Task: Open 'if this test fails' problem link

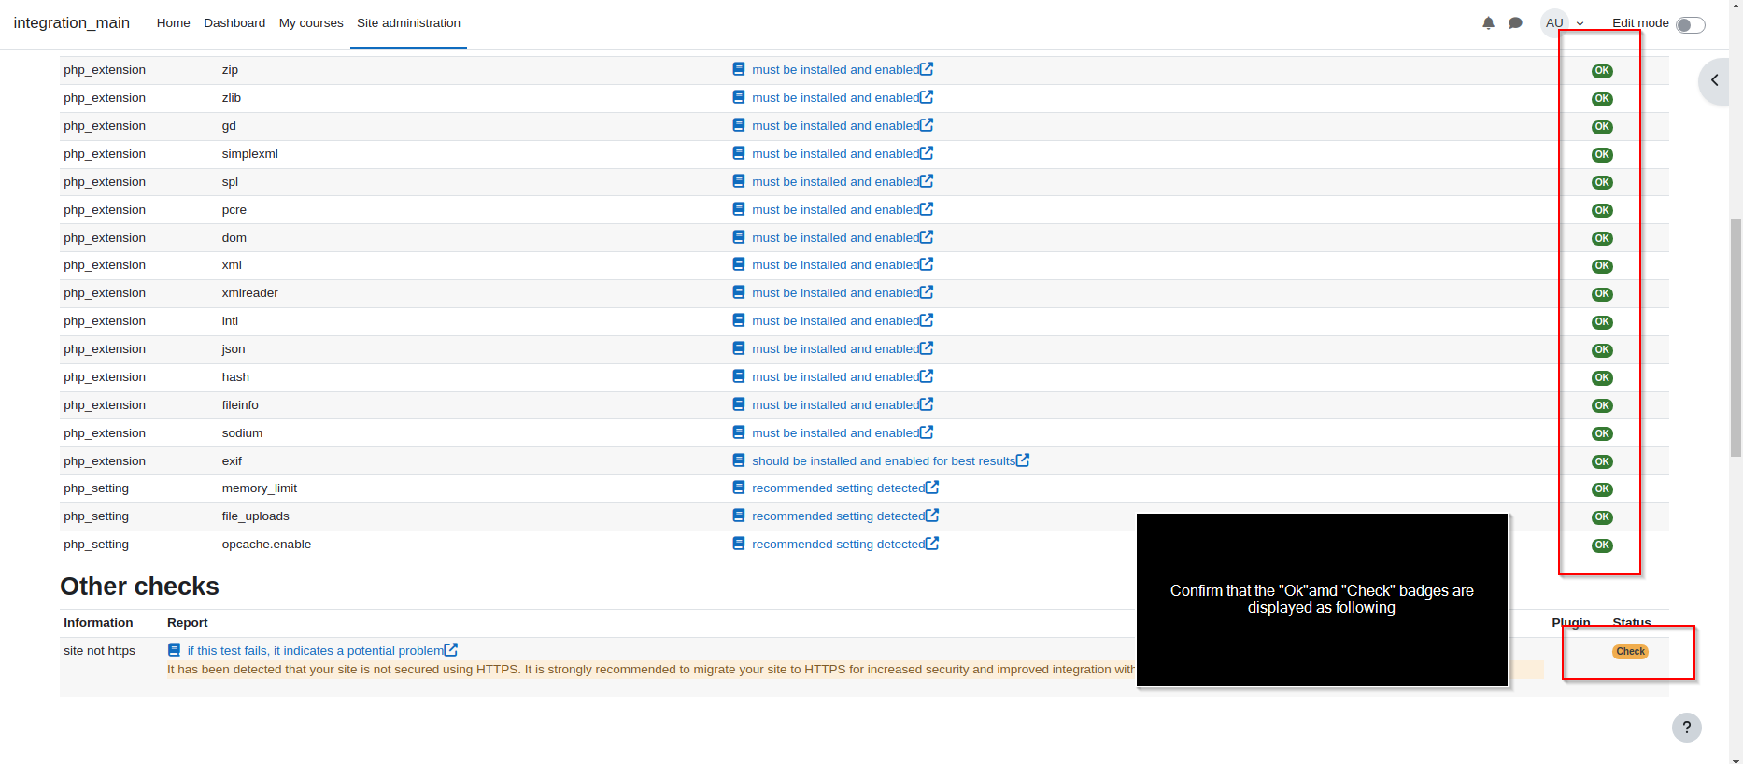Action: click(315, 651)
